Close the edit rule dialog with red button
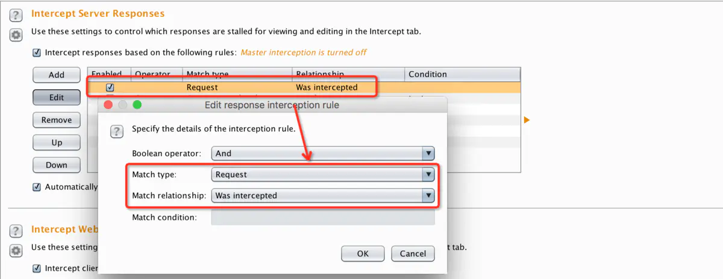The image size is (723, 279). pos(109,105)
